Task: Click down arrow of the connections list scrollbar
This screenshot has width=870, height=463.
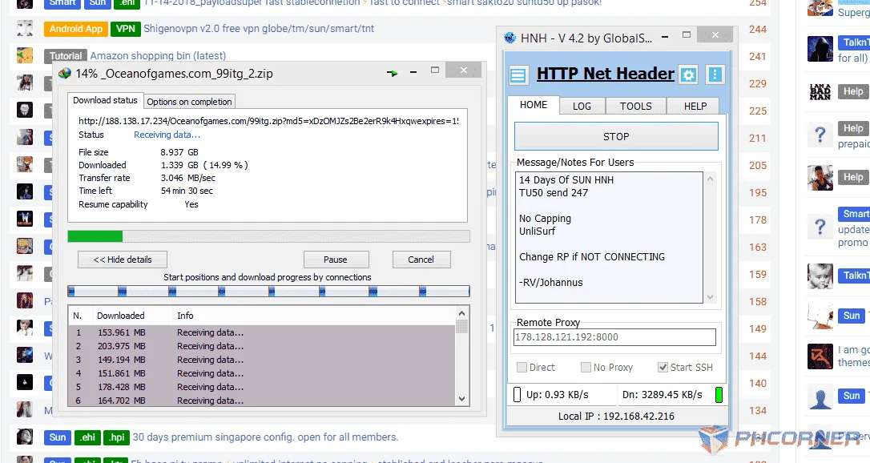Action: coord(461,399)
